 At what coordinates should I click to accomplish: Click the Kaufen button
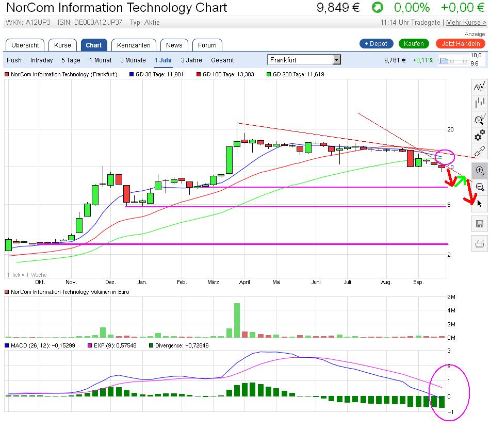[414, 44]
